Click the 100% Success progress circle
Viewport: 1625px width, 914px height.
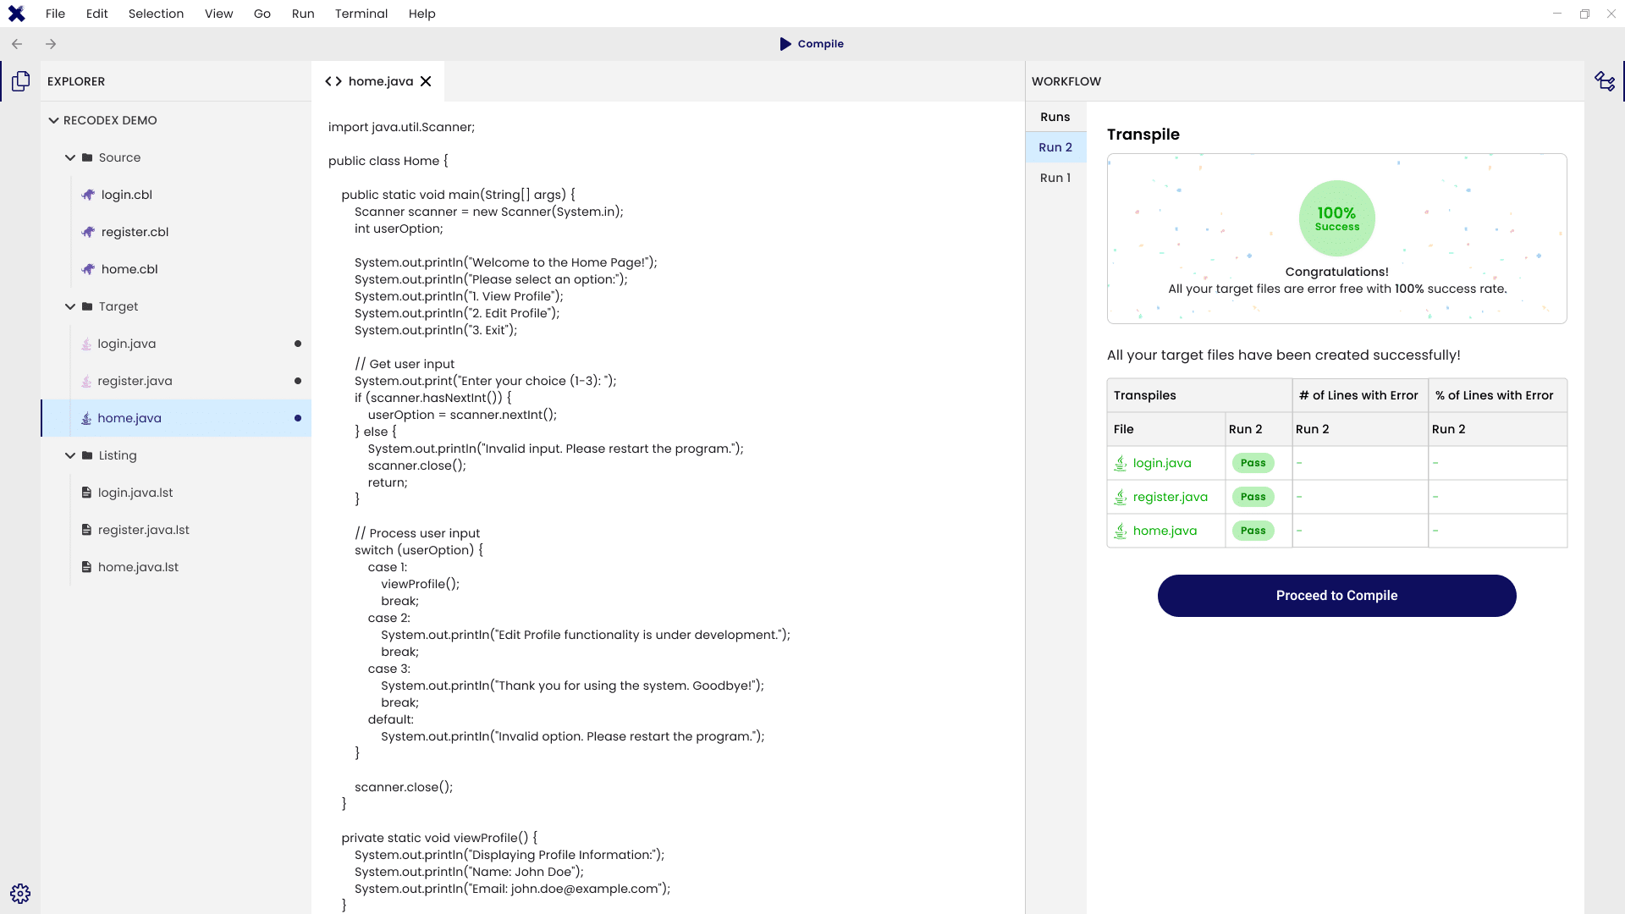tap(1336, 217)
